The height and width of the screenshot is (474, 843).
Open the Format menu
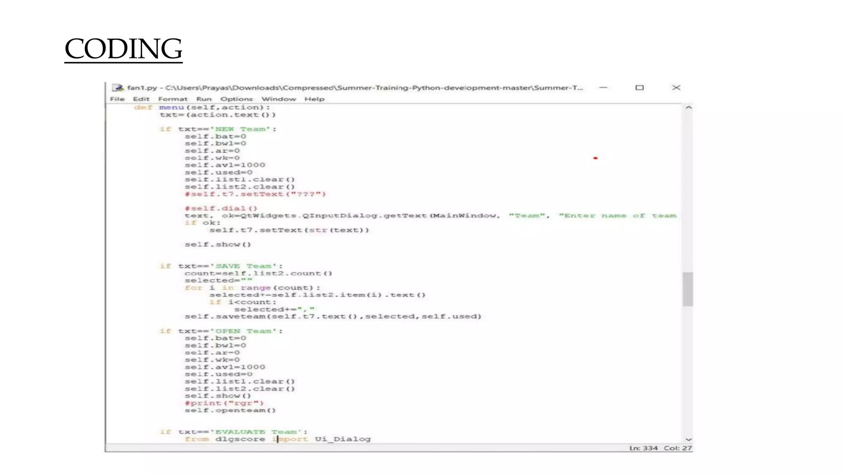[x=172, y=99]
